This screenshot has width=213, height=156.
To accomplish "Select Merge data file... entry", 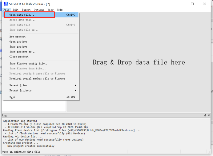I will coord(41,20).
